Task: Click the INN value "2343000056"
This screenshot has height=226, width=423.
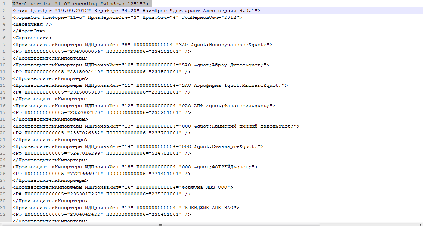Action: click(85, 51)
